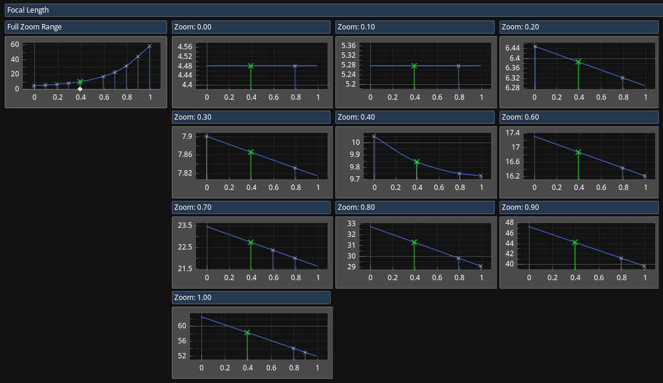Select the 0.6 data point in Zoom: 0.70 plot
The width and height of the screenshot is (663, 383).
273,250
